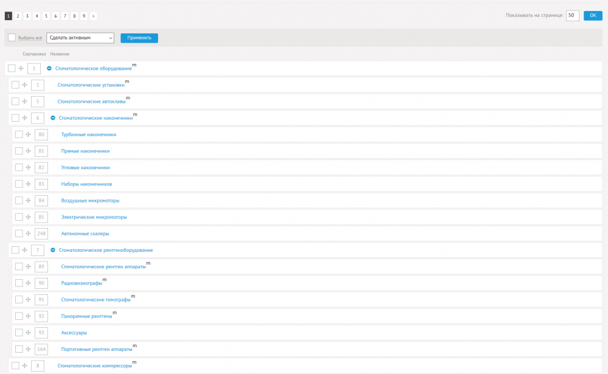This screenshot has width=608, height=374.
Task: Click drag handle for Автономные скалеры row
Action: [x=28, y=233]
